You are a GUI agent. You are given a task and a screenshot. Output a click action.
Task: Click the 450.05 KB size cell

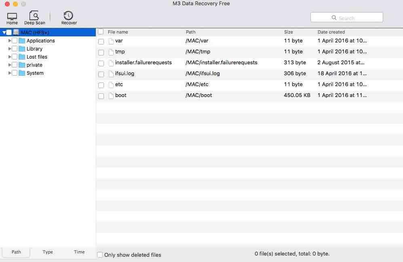click(297, 95)
